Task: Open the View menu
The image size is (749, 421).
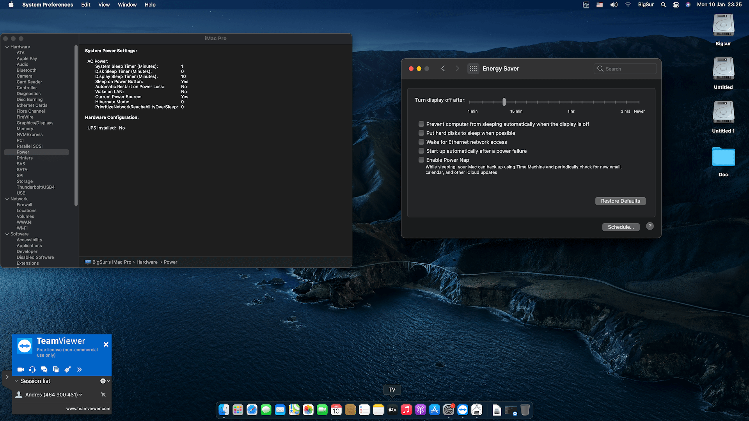Action: click(104, 5)
